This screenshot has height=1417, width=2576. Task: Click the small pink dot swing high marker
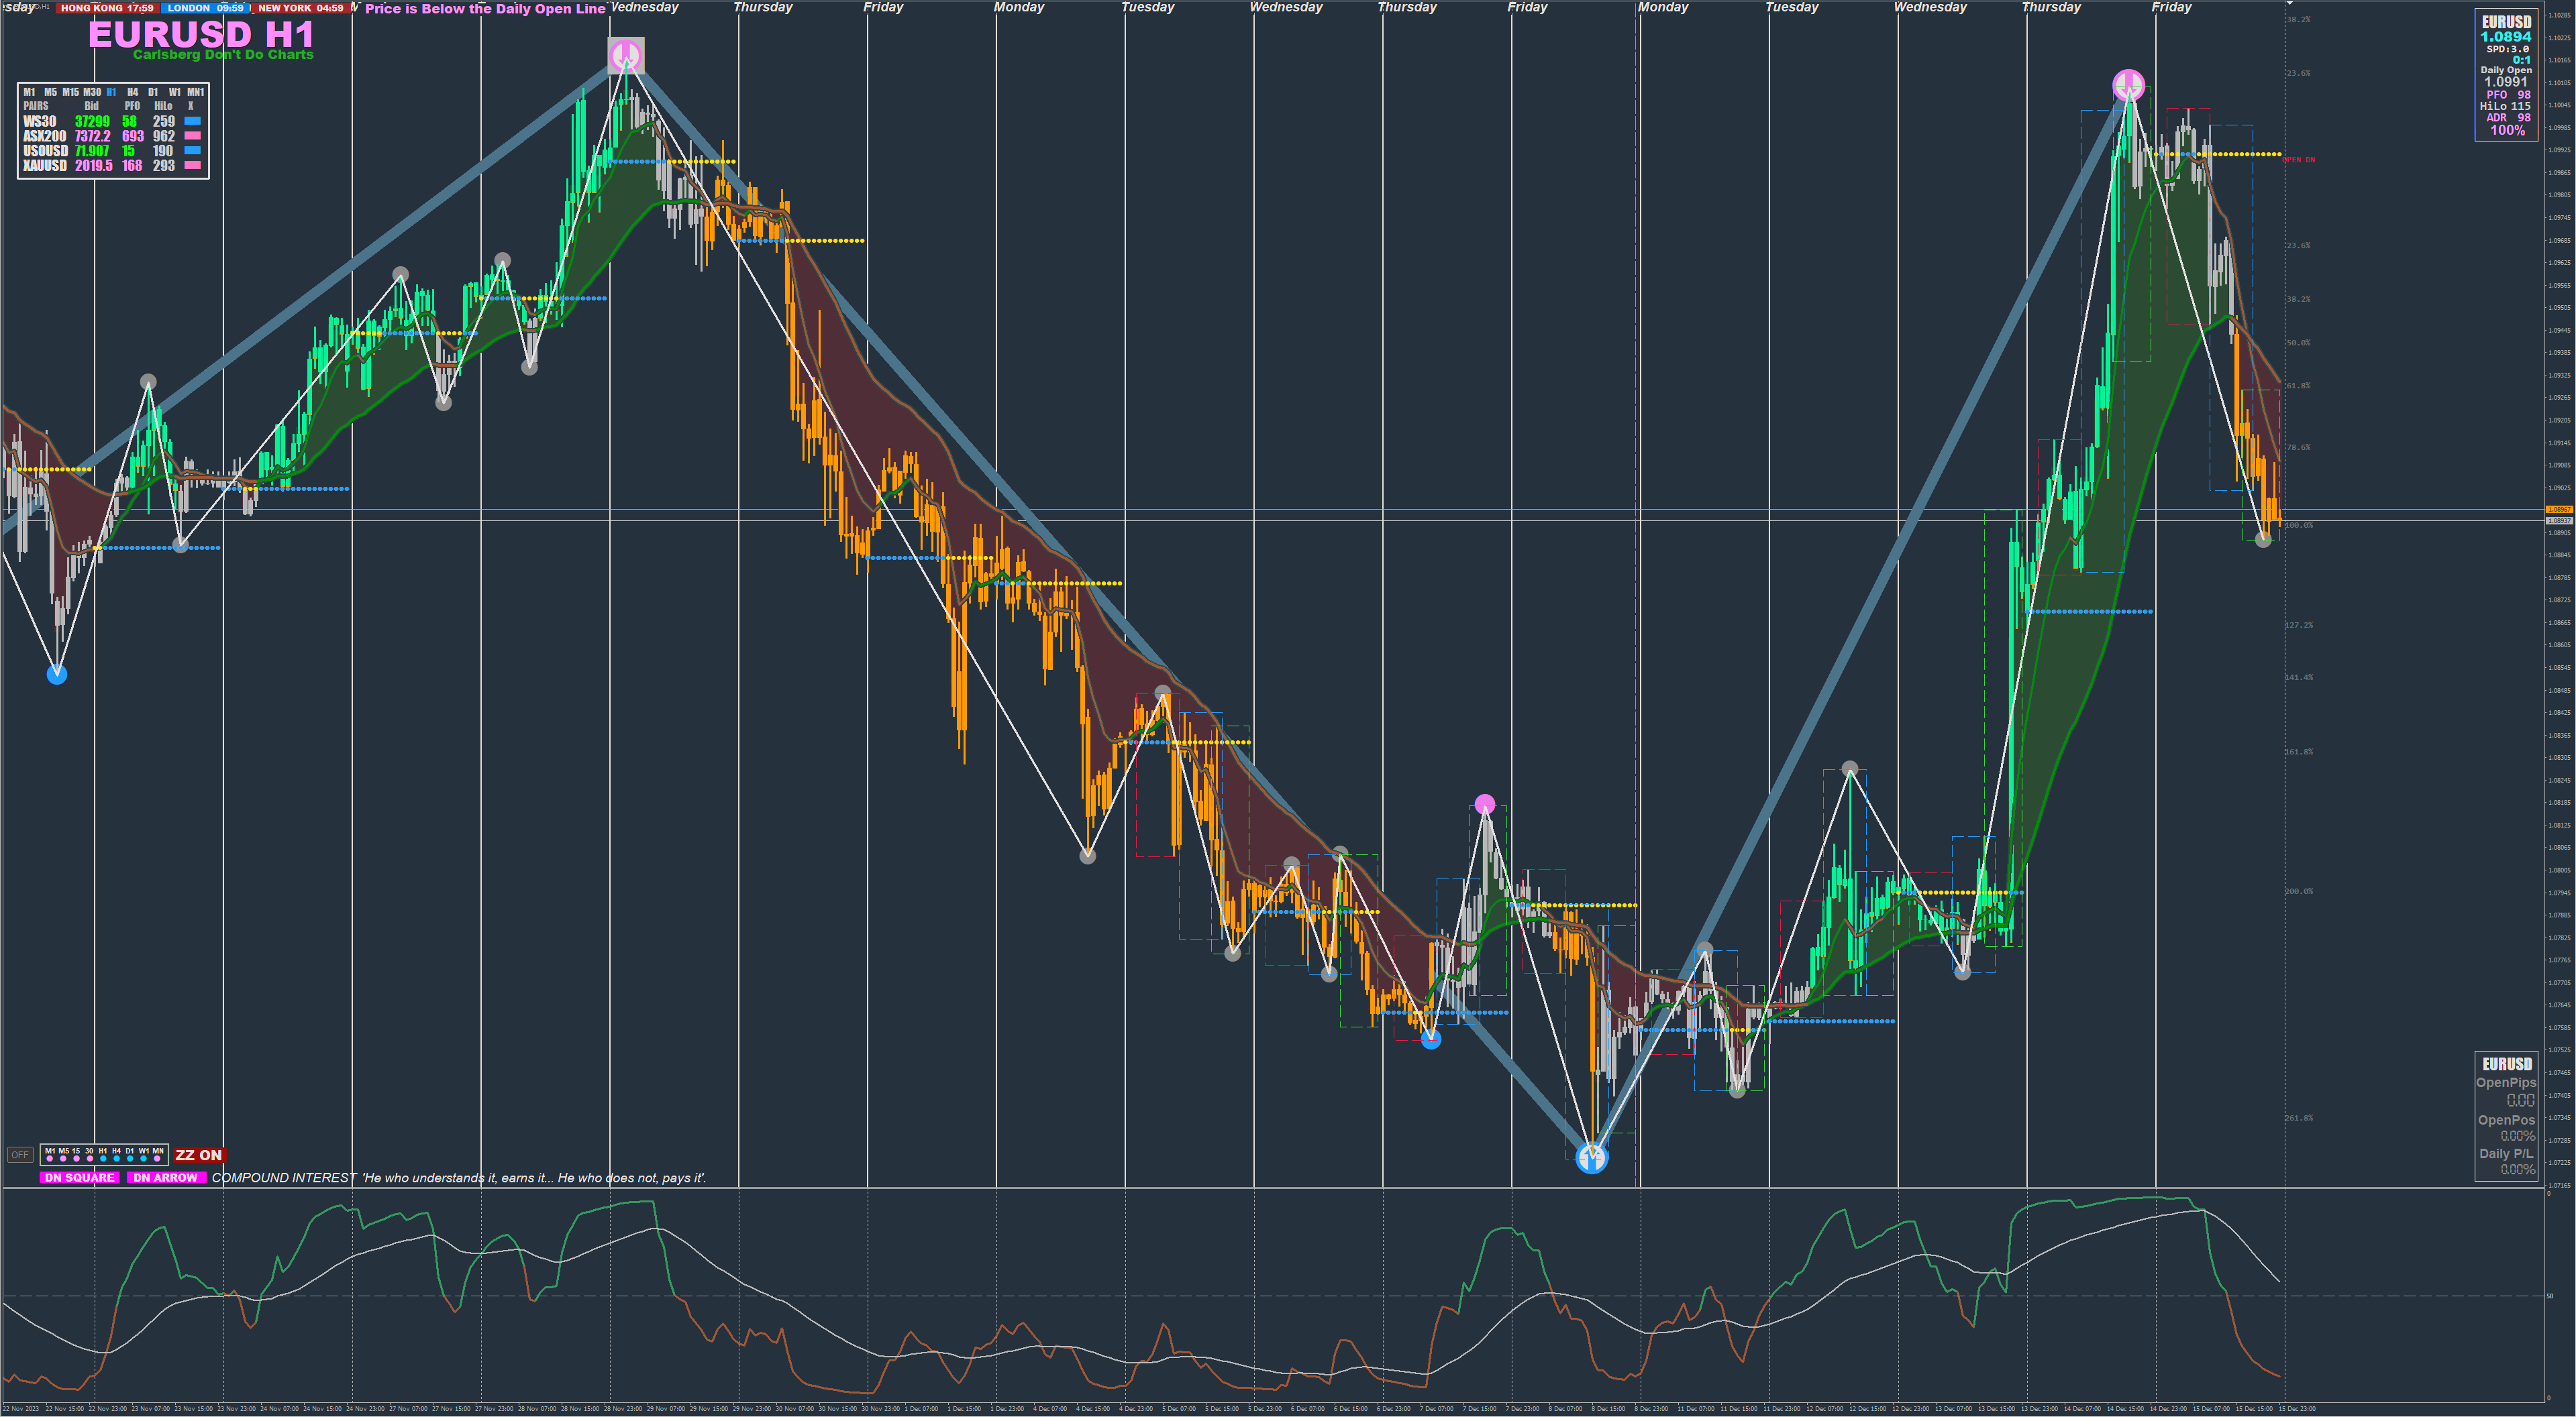[x=1484, y=803]
